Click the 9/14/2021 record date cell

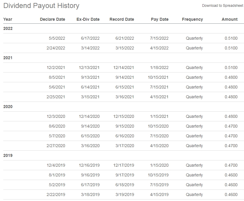click(125, 77)
